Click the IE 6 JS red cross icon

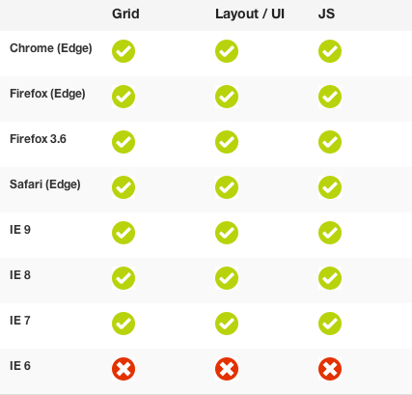coord(330,369)
